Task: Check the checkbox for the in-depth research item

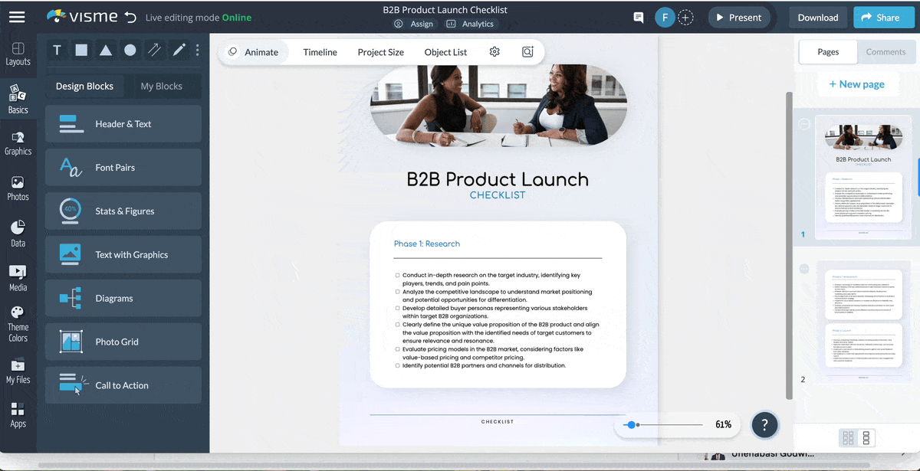Action: click(397, 275)
